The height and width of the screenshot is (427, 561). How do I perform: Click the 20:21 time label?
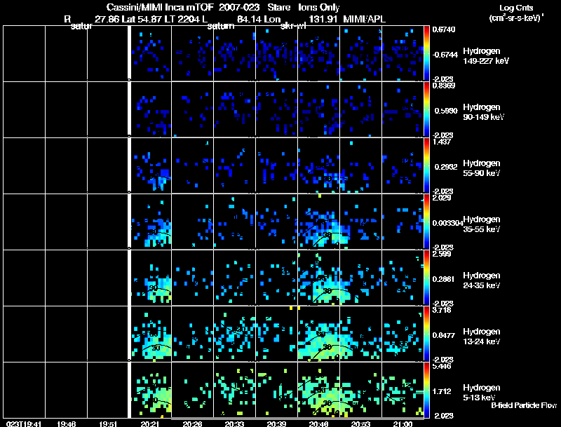click(x=150, y=423)
